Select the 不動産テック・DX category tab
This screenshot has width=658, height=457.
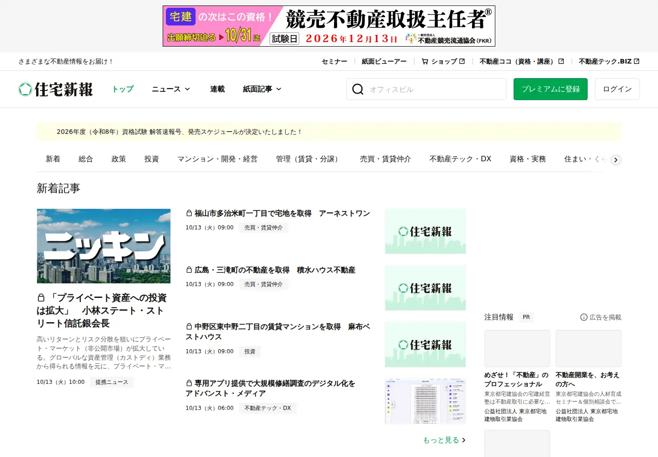click(x=461, y=159)
